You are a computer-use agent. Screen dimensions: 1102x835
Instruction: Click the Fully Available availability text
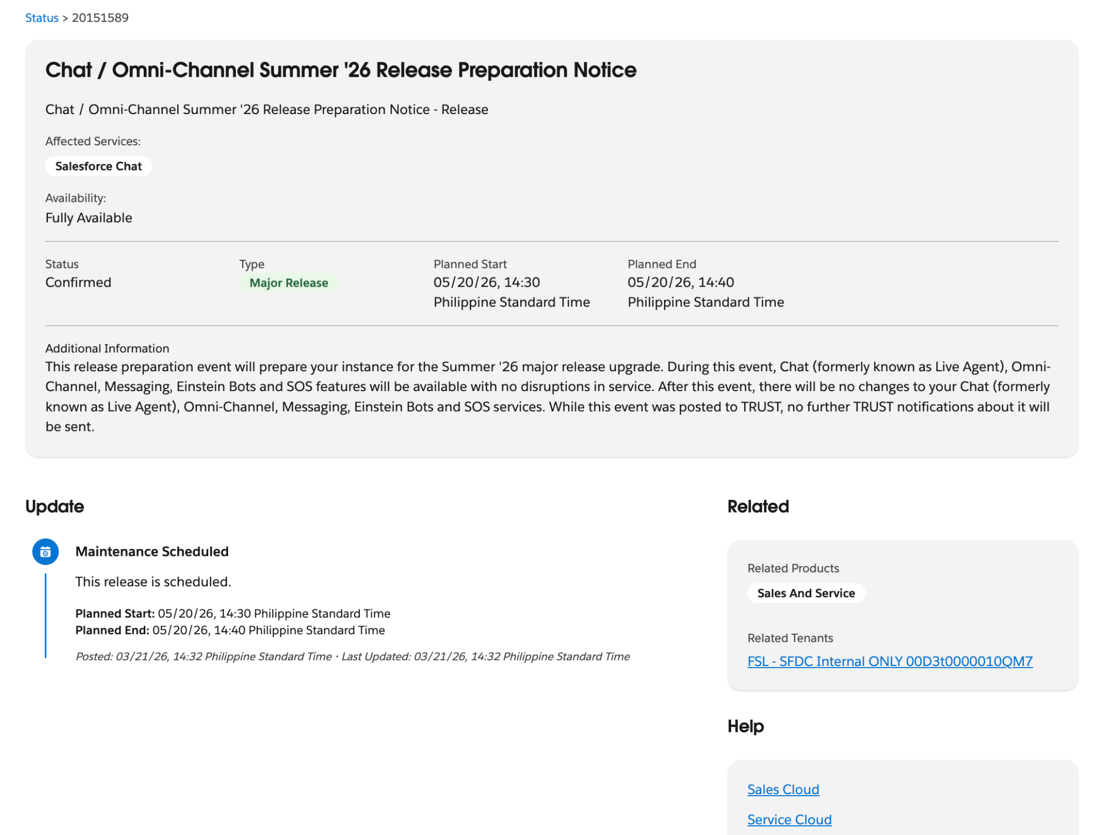click(89, 218)
